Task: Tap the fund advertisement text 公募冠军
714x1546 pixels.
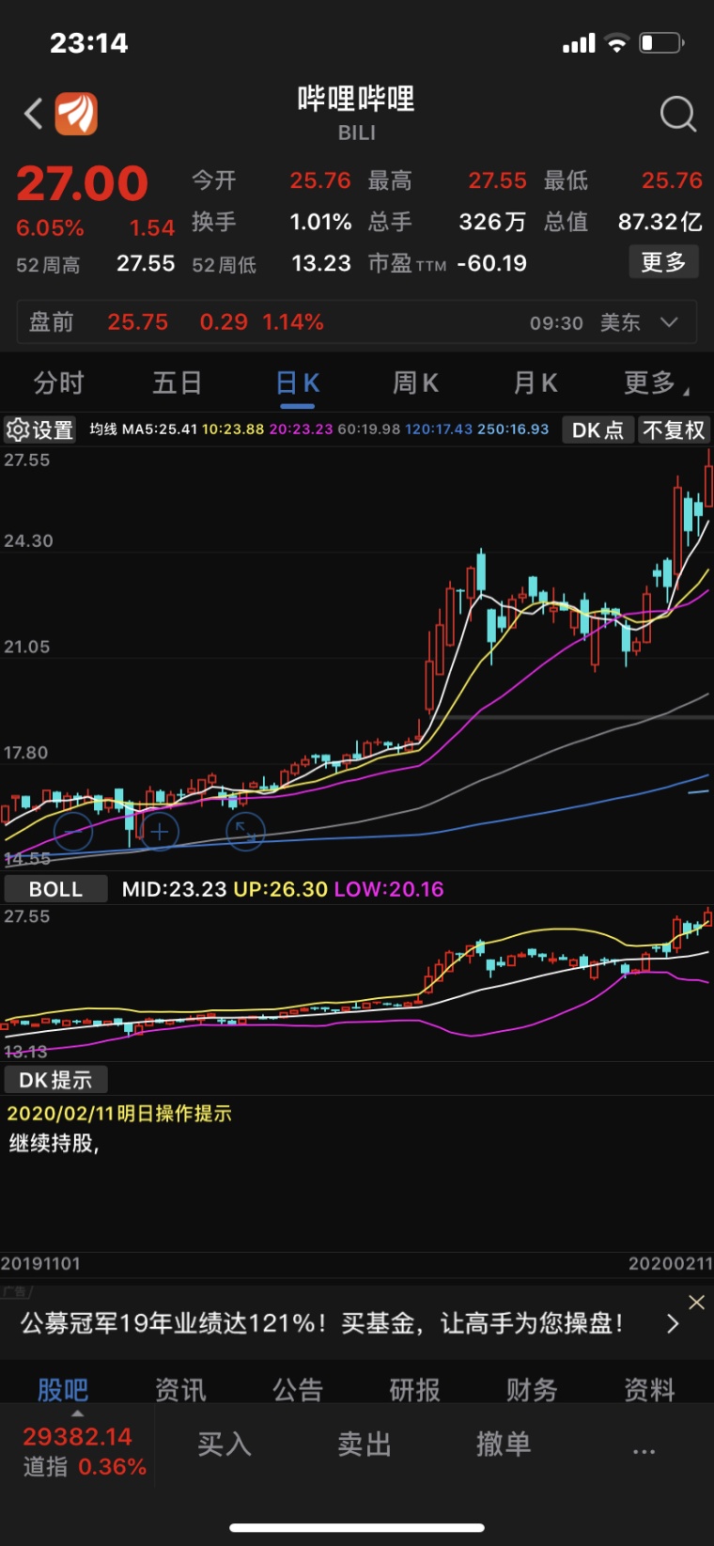Action: coord(321,1324)
